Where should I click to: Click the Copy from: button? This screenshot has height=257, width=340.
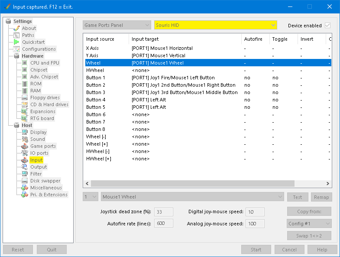[x=309, y=211]
